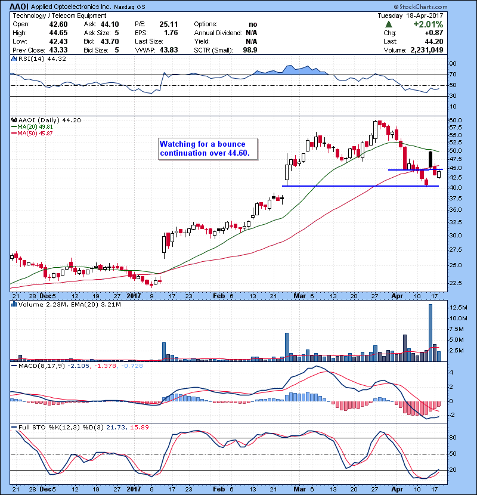
Task: Click the RSI(14) indicator chart icon
Action: pos(14,58)
